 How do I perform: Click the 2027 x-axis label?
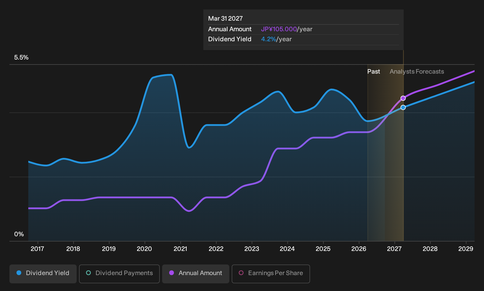(x=394, y=249)
